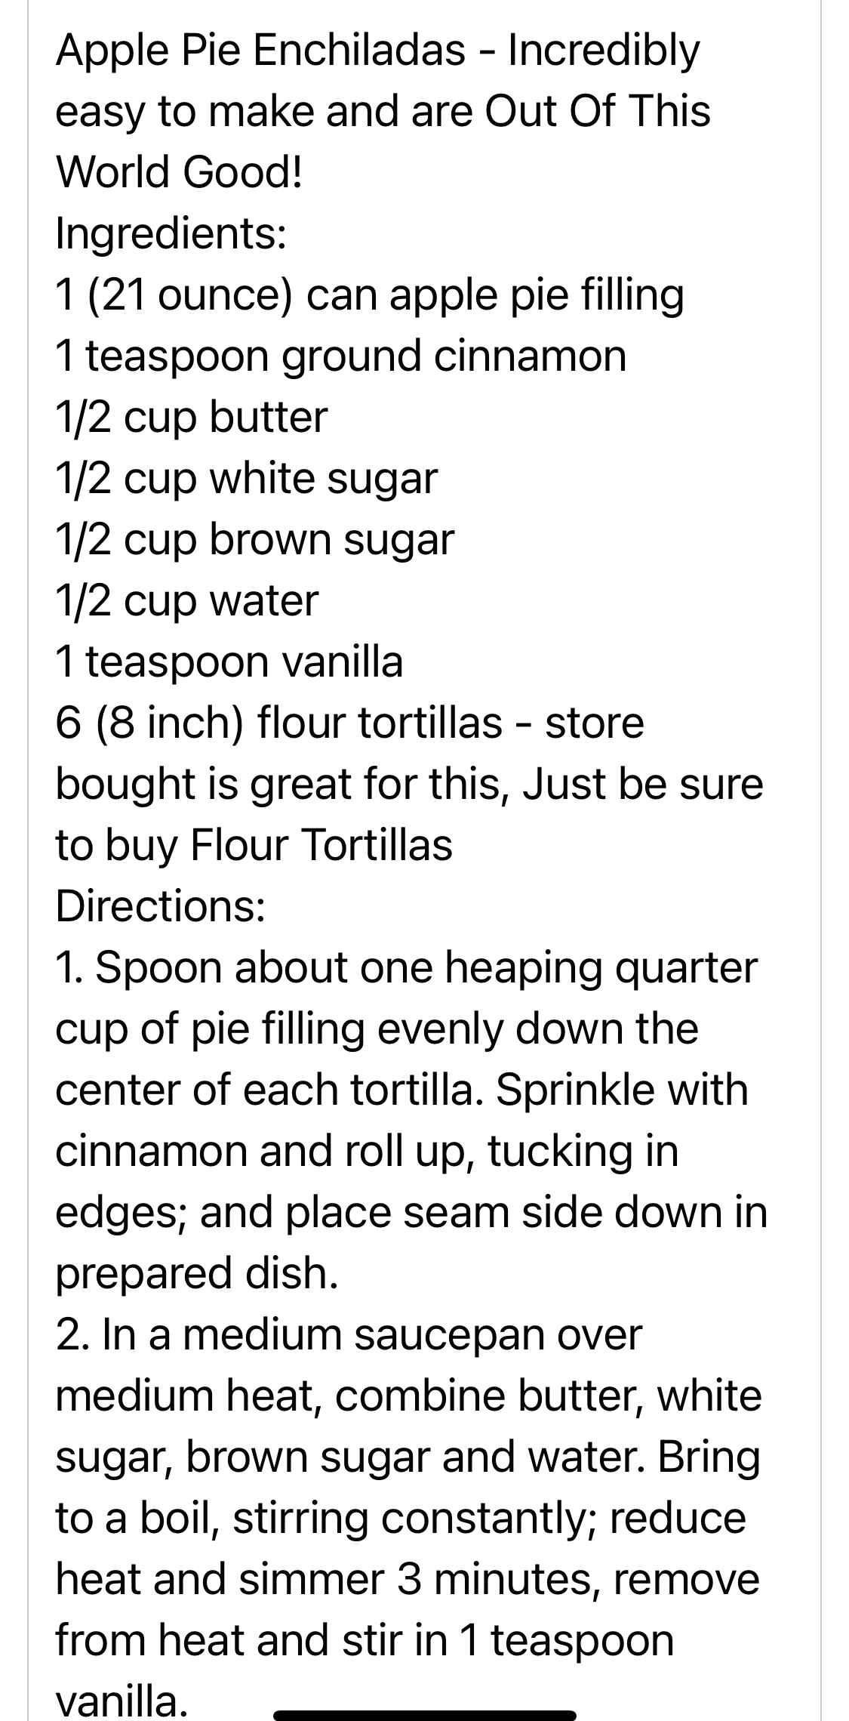
Task: Select the '1/2 cup brown sugar' line
Action: coord(255,539)
